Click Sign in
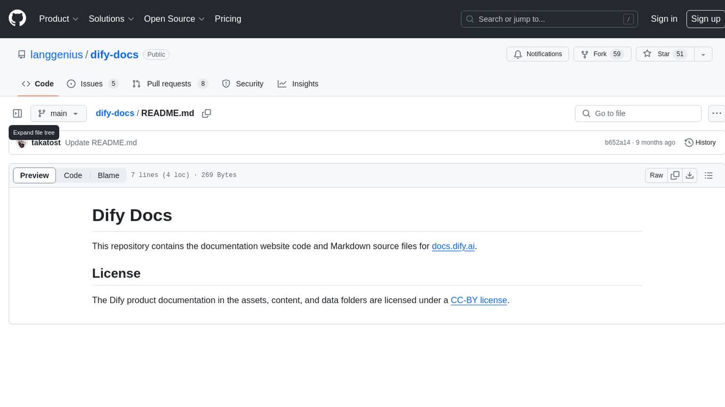The height and width of the screenshot is (407, 725). 664,19
